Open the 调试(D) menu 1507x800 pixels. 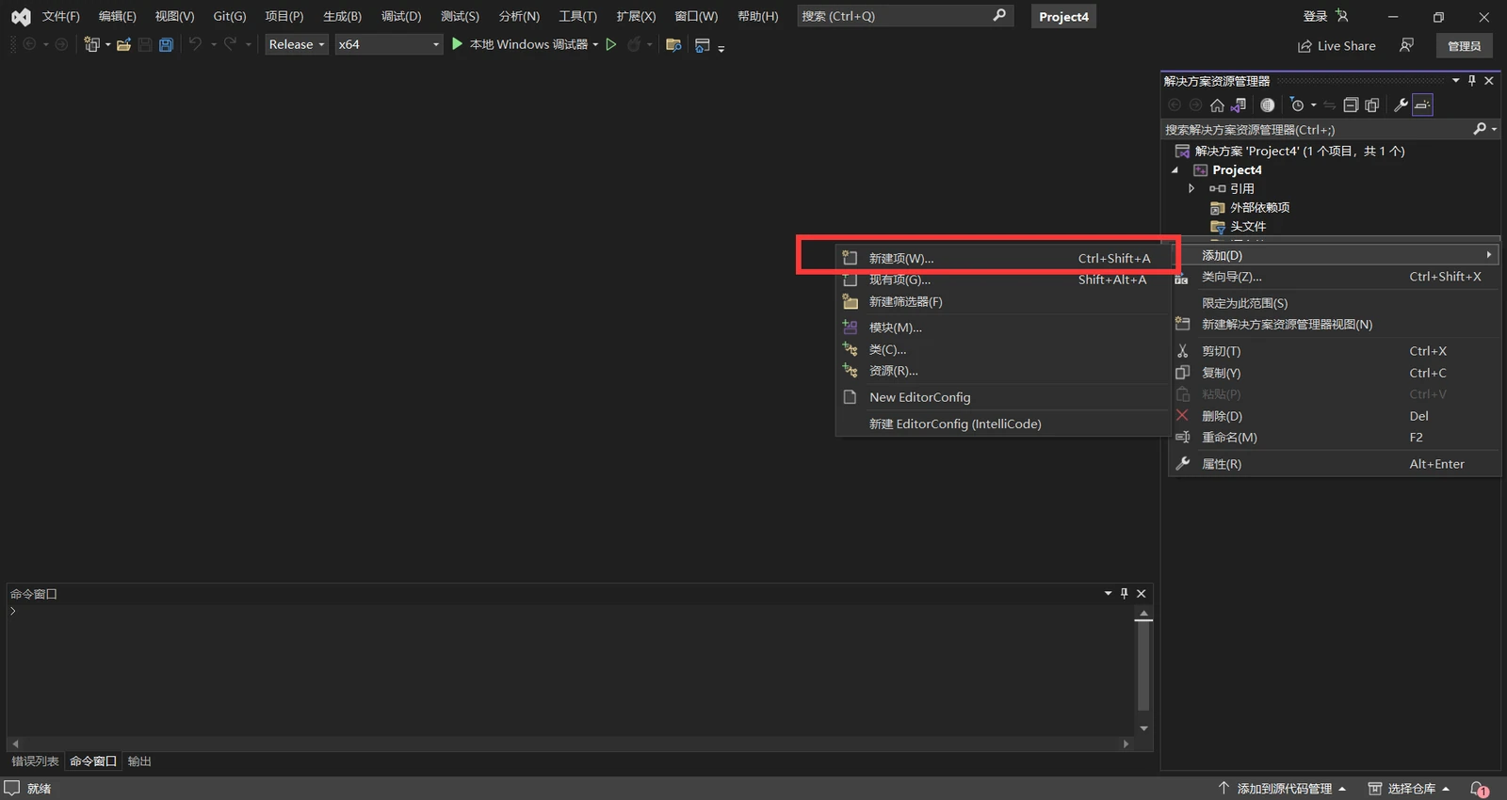(401, 16)
